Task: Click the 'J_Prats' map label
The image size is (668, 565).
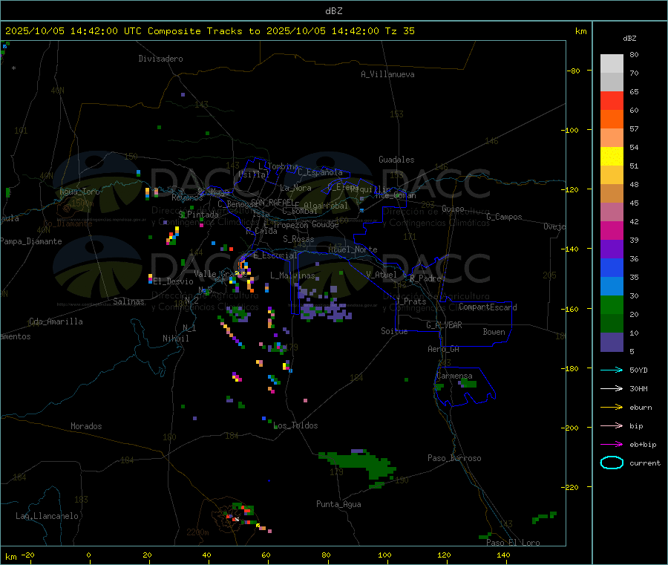Action: coord(410,301)
